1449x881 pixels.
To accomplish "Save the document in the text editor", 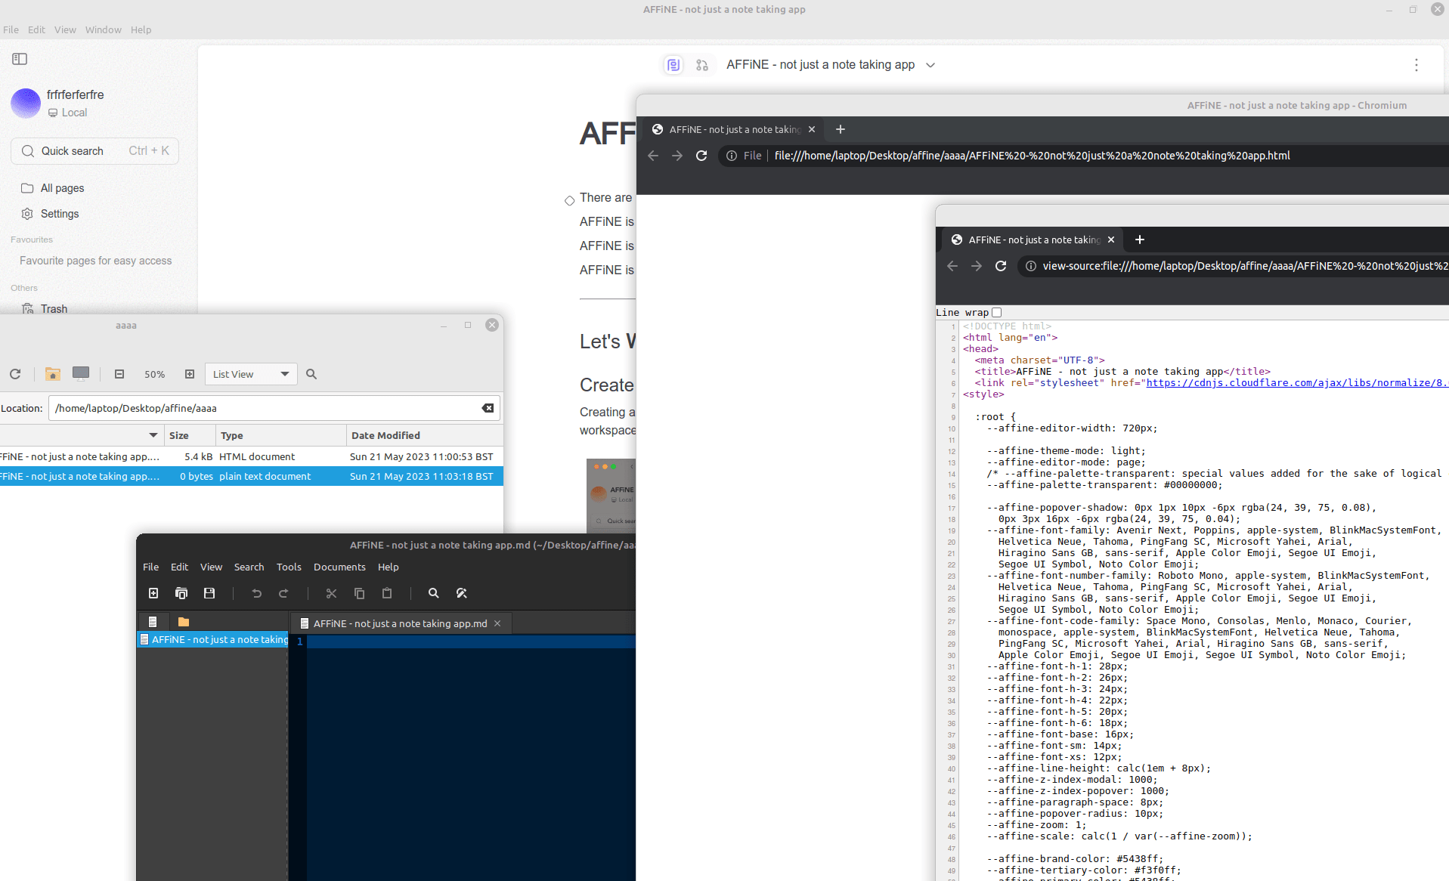I will (209, 593).
